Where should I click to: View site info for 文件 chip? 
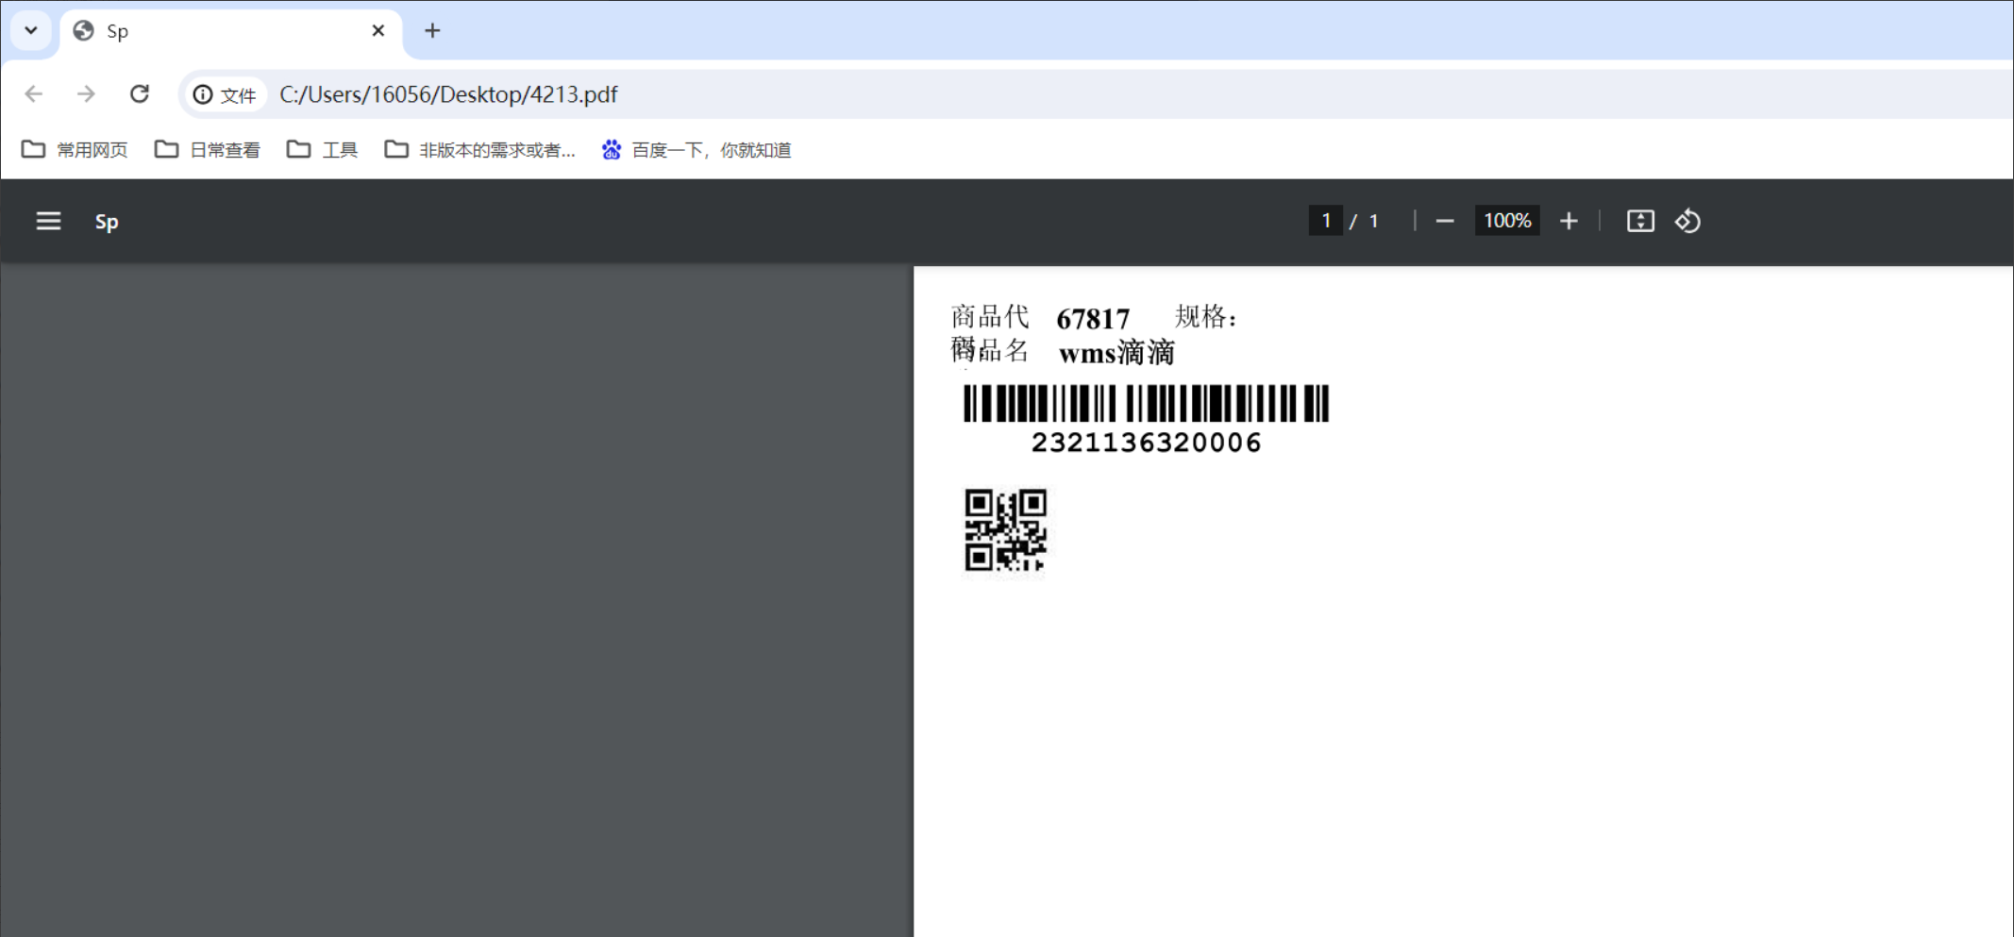225,94
